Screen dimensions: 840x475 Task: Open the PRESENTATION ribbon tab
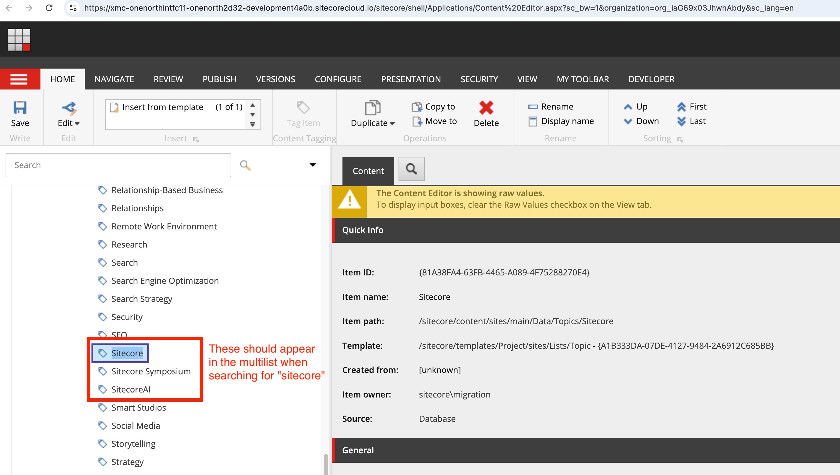[411, 79]
